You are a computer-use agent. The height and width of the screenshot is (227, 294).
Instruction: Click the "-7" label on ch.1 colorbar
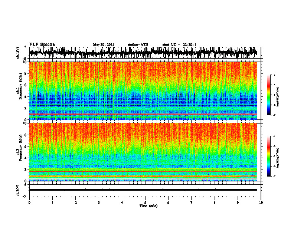(x=274, y=115)
